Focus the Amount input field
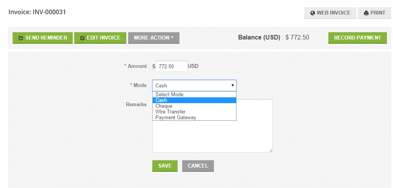393x188 pixels. point(171,66)
